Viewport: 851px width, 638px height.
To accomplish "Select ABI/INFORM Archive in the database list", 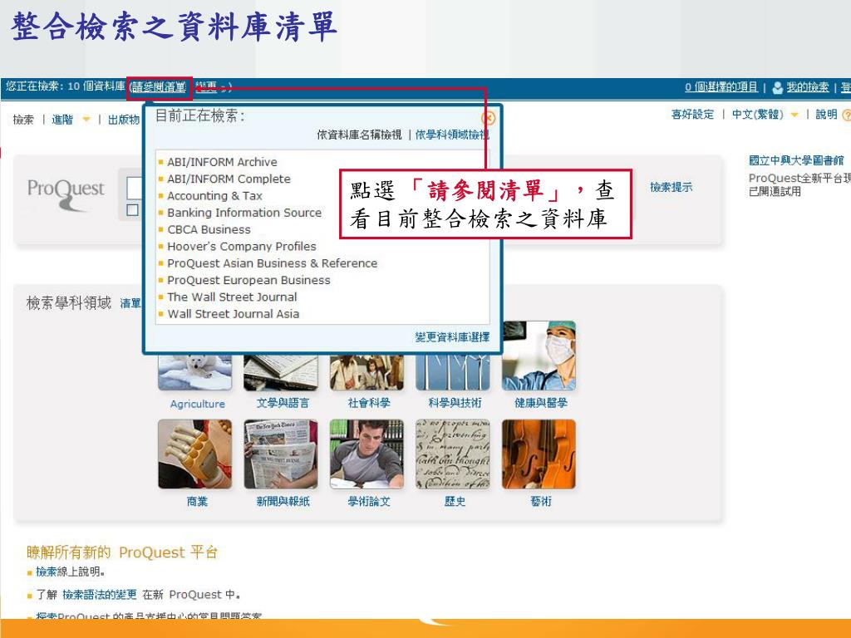I will [222, 162].
